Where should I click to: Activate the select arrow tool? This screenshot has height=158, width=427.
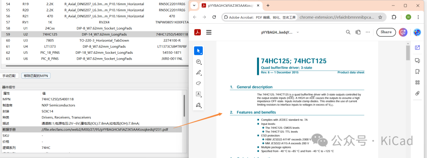tap(198, 51)
